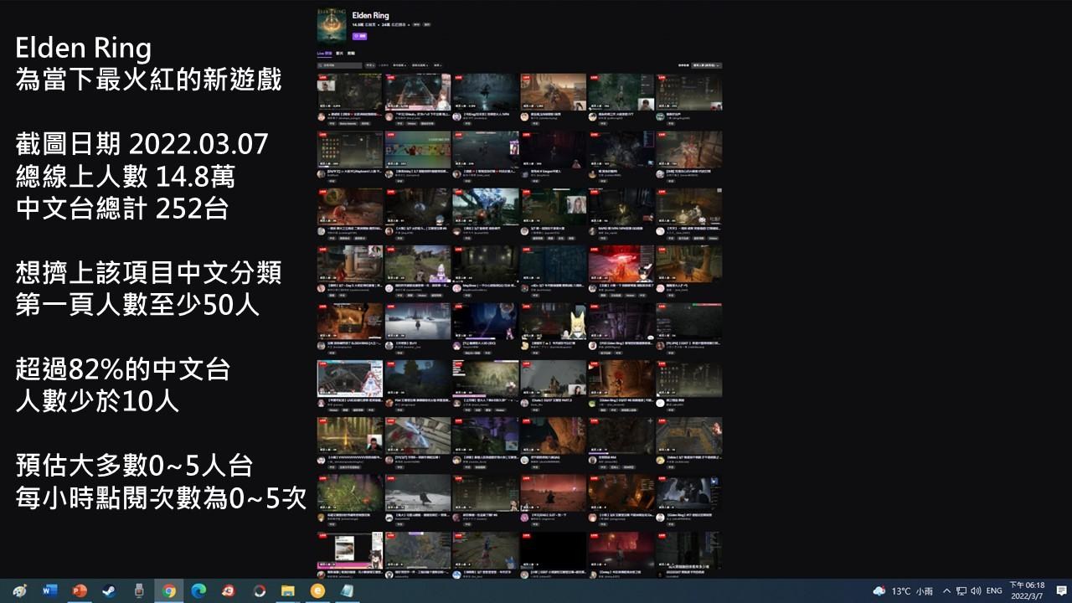Viewport: 1072px width, 603px height.
Task: Click the Elden Ring box art on Twitch page
Action: pyautogui.click(x=332, y=26)
